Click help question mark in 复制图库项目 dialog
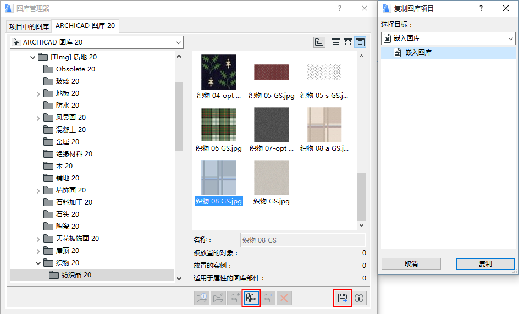This screenshot has height=314, width=519. click(x=481, y=8)
